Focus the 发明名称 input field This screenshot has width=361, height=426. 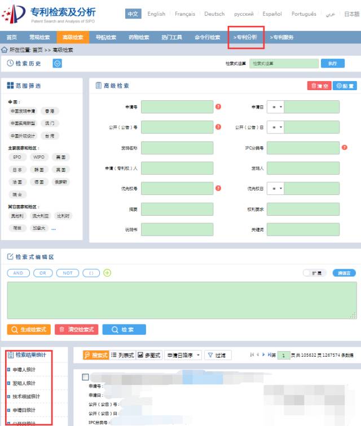tap(177, 148)
